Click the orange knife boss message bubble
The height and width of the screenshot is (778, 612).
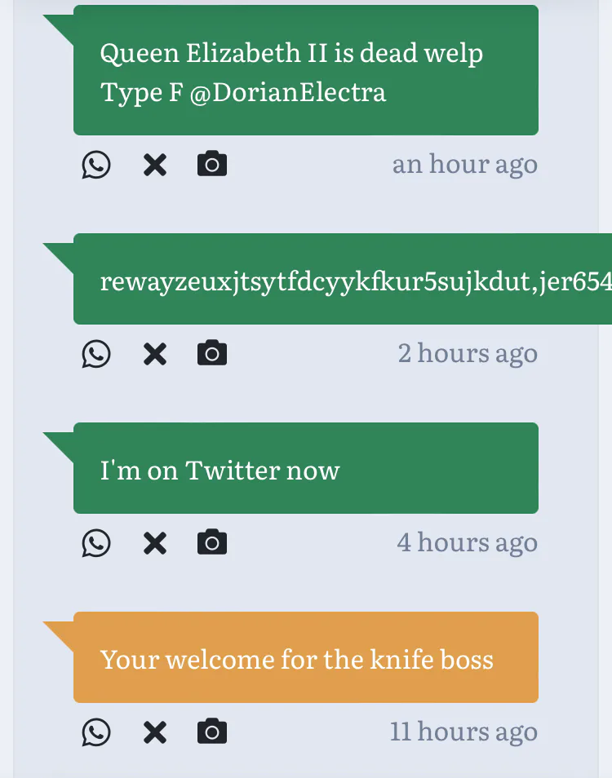pos(305,658)
